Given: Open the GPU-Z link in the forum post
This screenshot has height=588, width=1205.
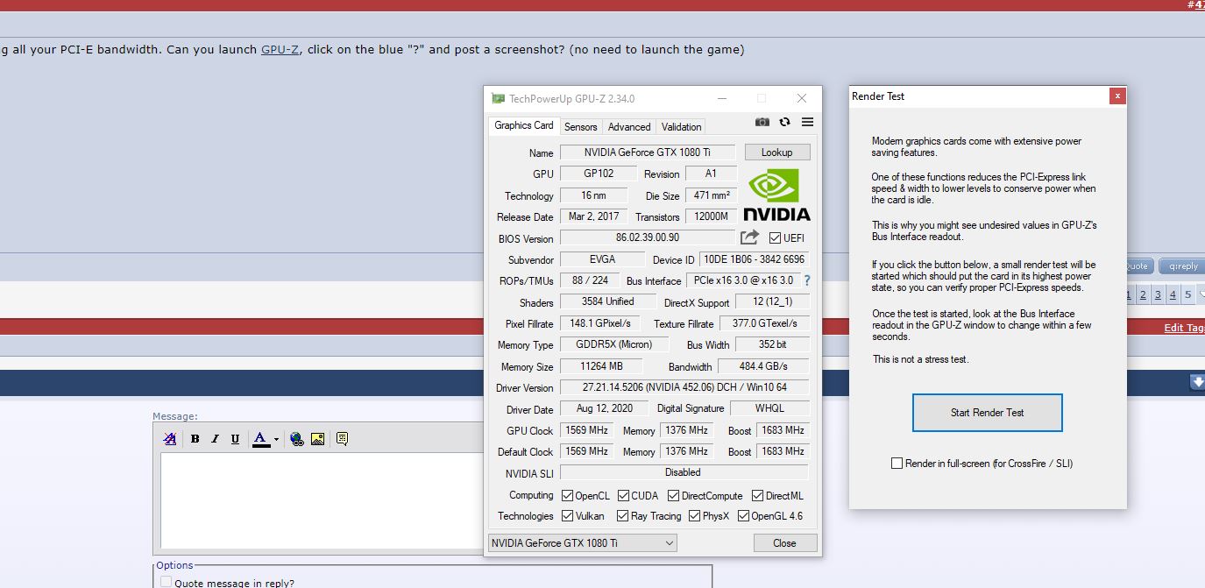Looking at the screenshot, I should (x=280, y=49).
